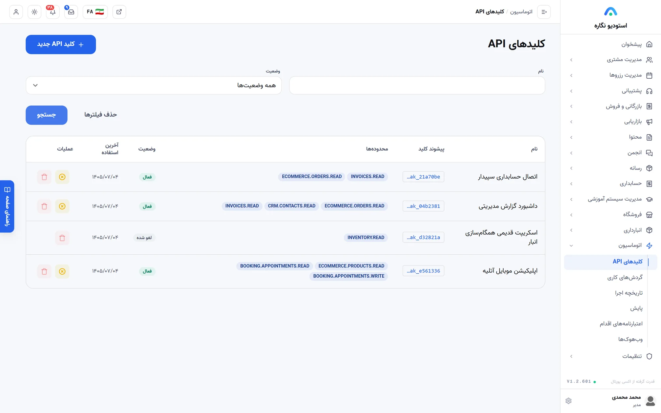Expand بازرگانی و فروش sidebar menu
The image size is (661, 413).
coord(611,106)
